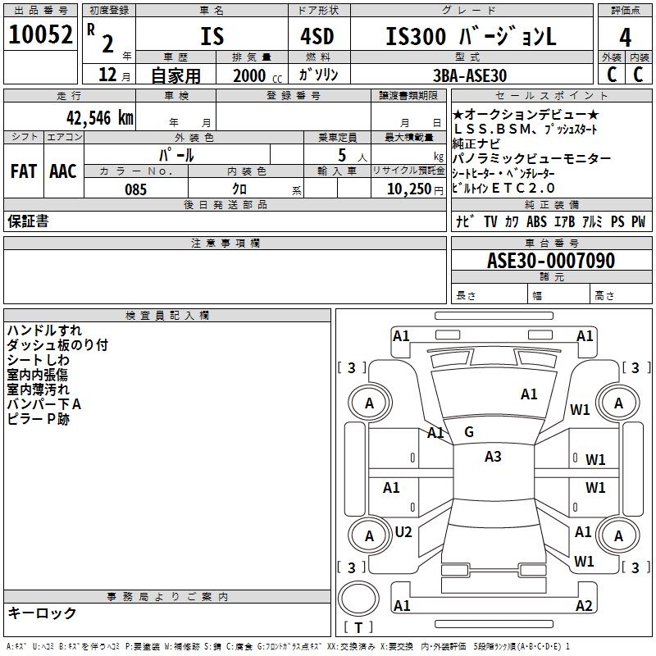The width and height of the screenshot is (656, 656).
Task: Select the 後日発送部品 header
Action: click(x=225, y=204)
